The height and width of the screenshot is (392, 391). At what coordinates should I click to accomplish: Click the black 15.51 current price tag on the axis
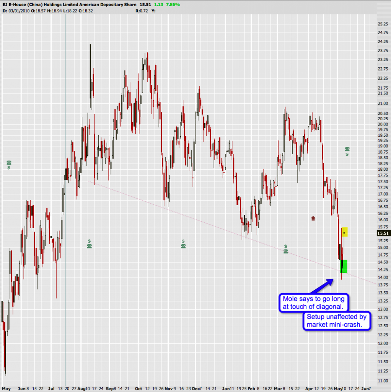(383, 233)
